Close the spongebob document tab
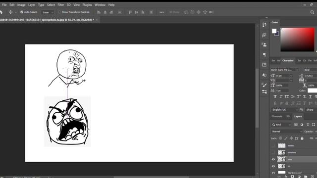 pos(97,20)
